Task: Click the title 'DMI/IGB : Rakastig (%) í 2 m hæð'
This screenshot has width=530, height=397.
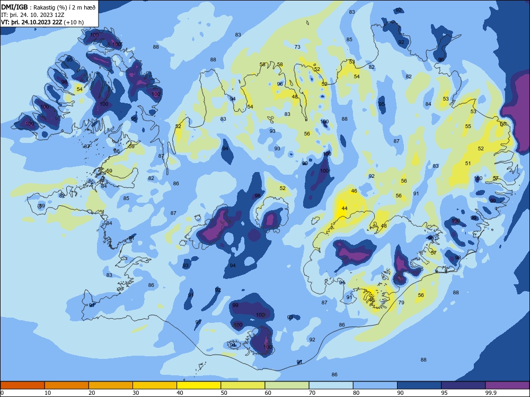Action: 49,7
